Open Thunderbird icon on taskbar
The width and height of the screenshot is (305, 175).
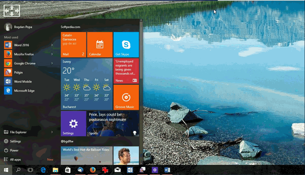80,170
